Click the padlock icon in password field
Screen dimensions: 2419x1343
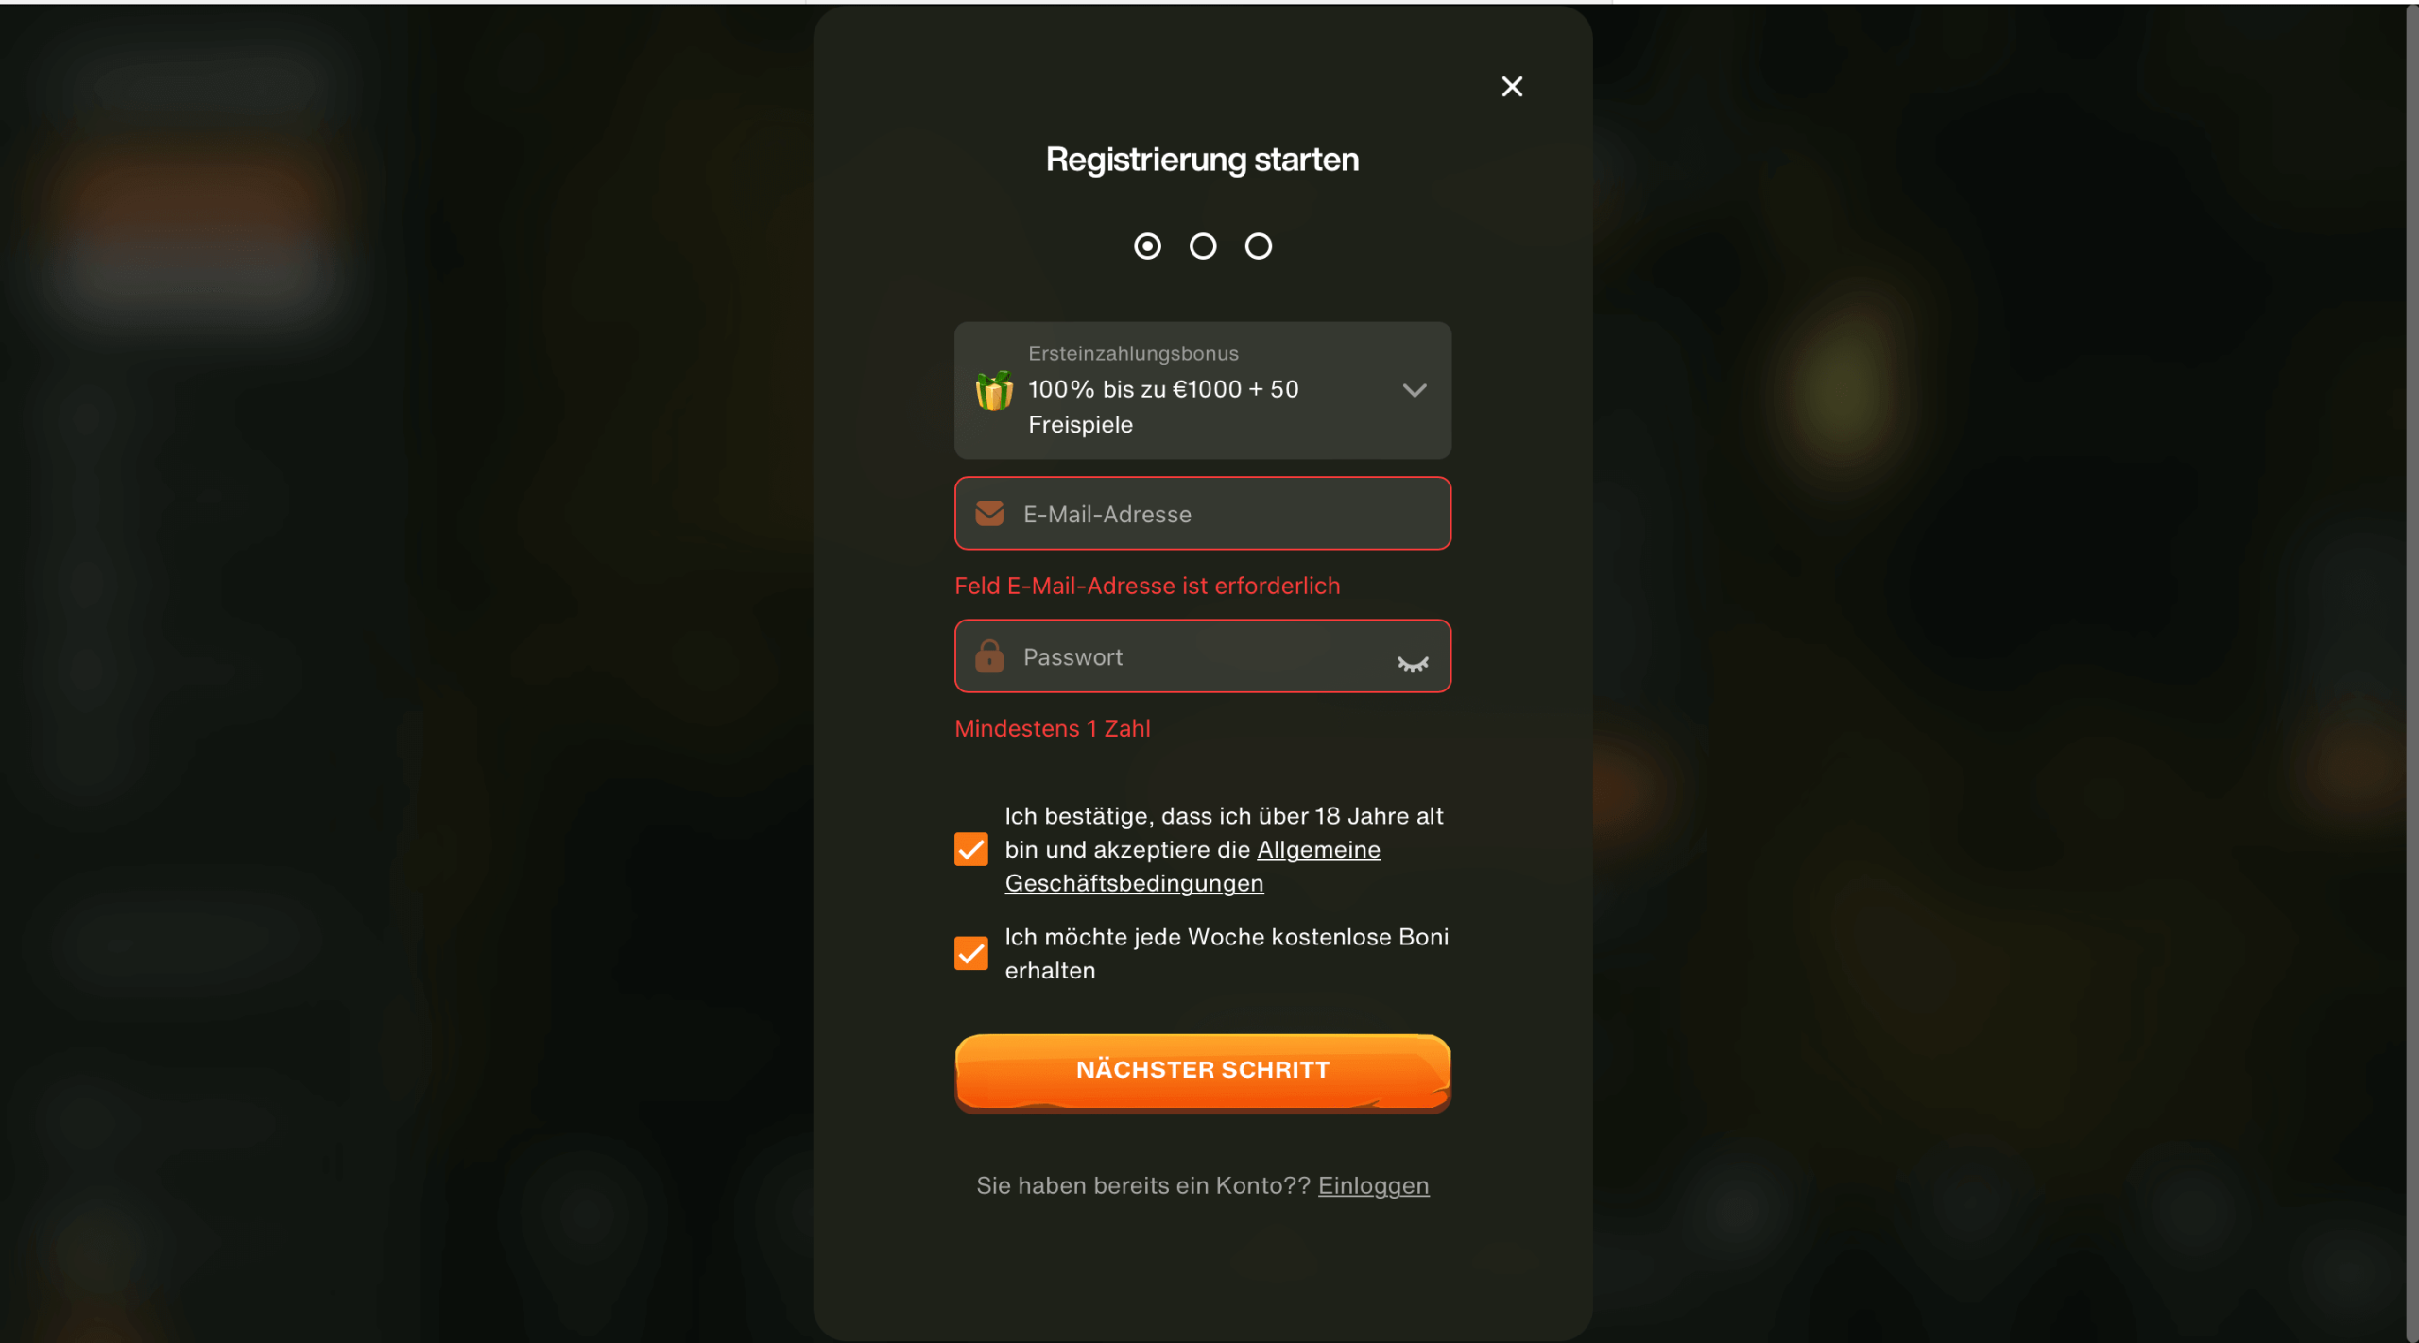[989, 655]
